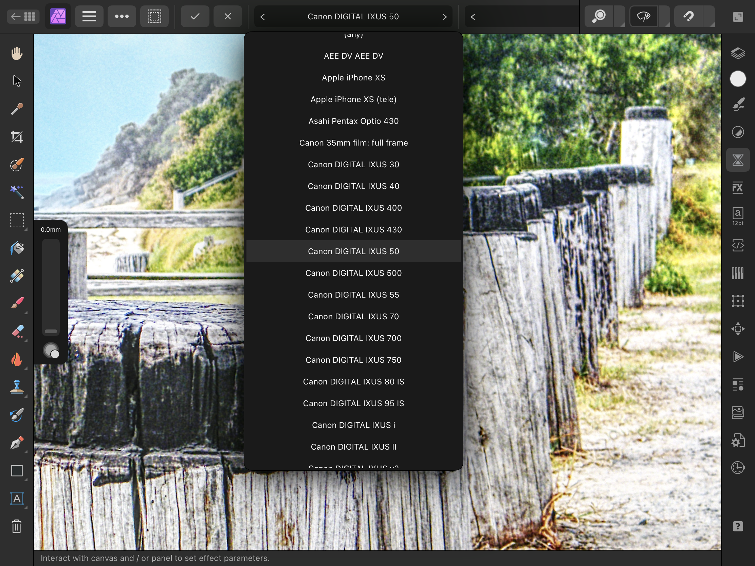This screenshot has height=566, width=755.
Task: Open the Transform studio panel
Action: point(738,301)
